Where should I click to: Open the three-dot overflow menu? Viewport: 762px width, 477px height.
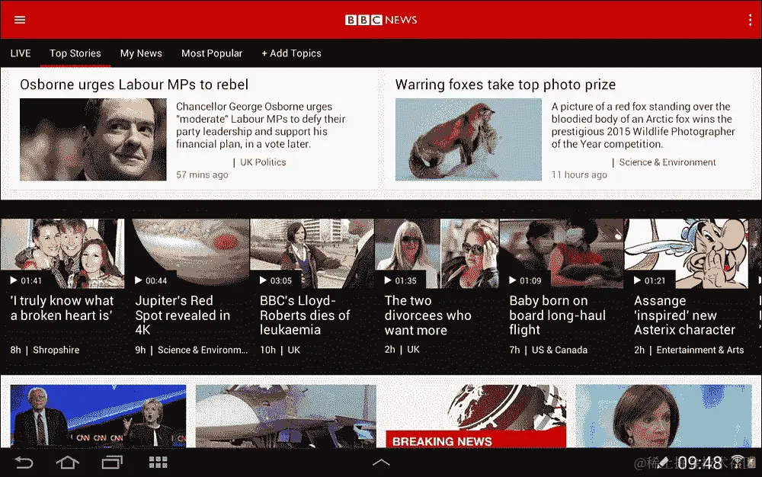pyautogui.click(x=751, y=20)
